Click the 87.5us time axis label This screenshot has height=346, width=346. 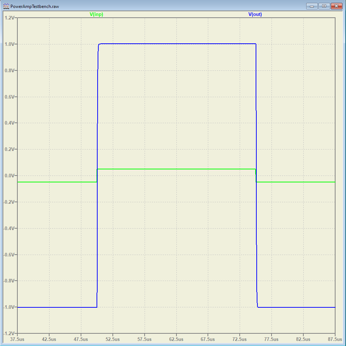pos(335,339)
